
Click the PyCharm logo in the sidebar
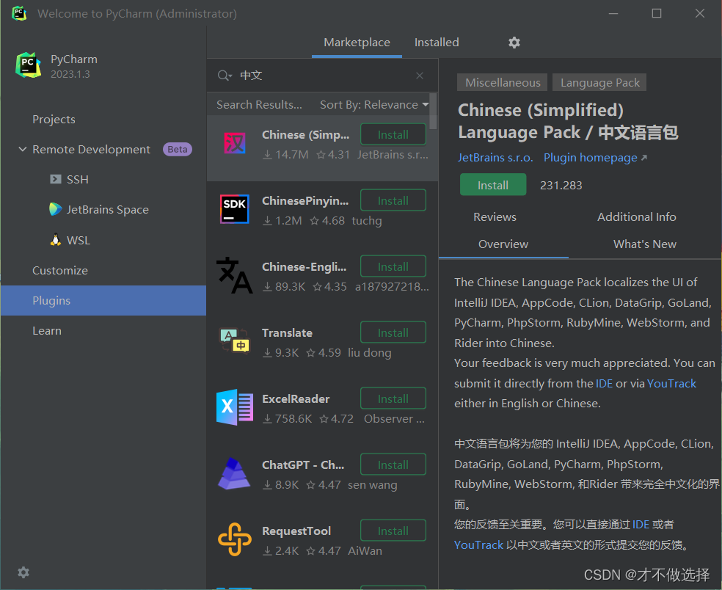[28, 65]
